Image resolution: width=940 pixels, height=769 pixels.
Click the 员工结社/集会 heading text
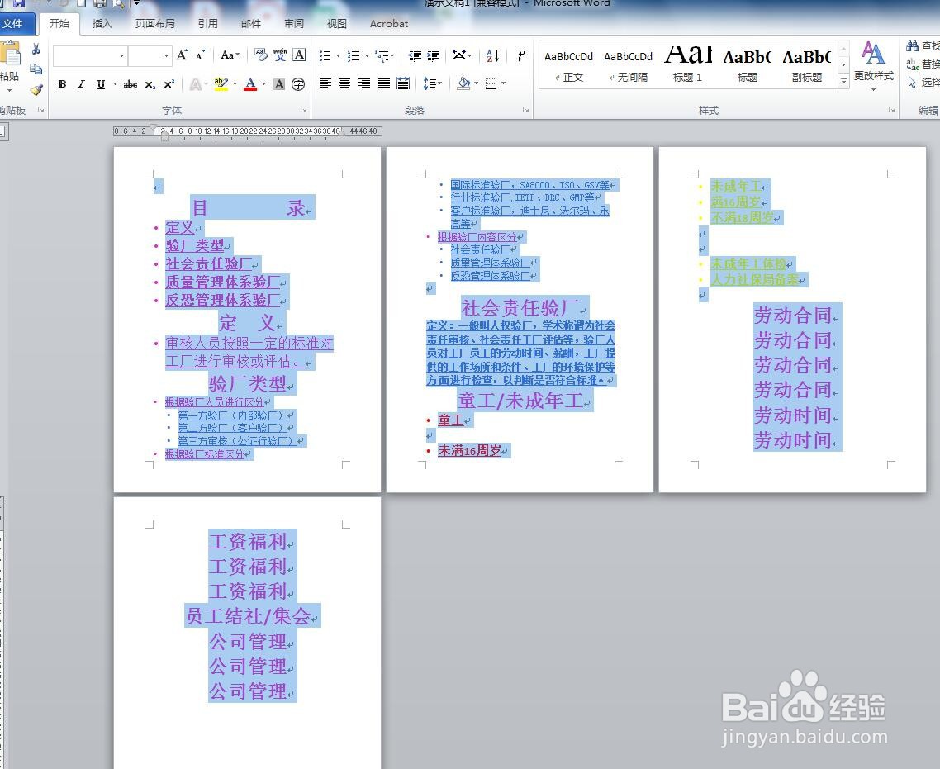[248, 616]
